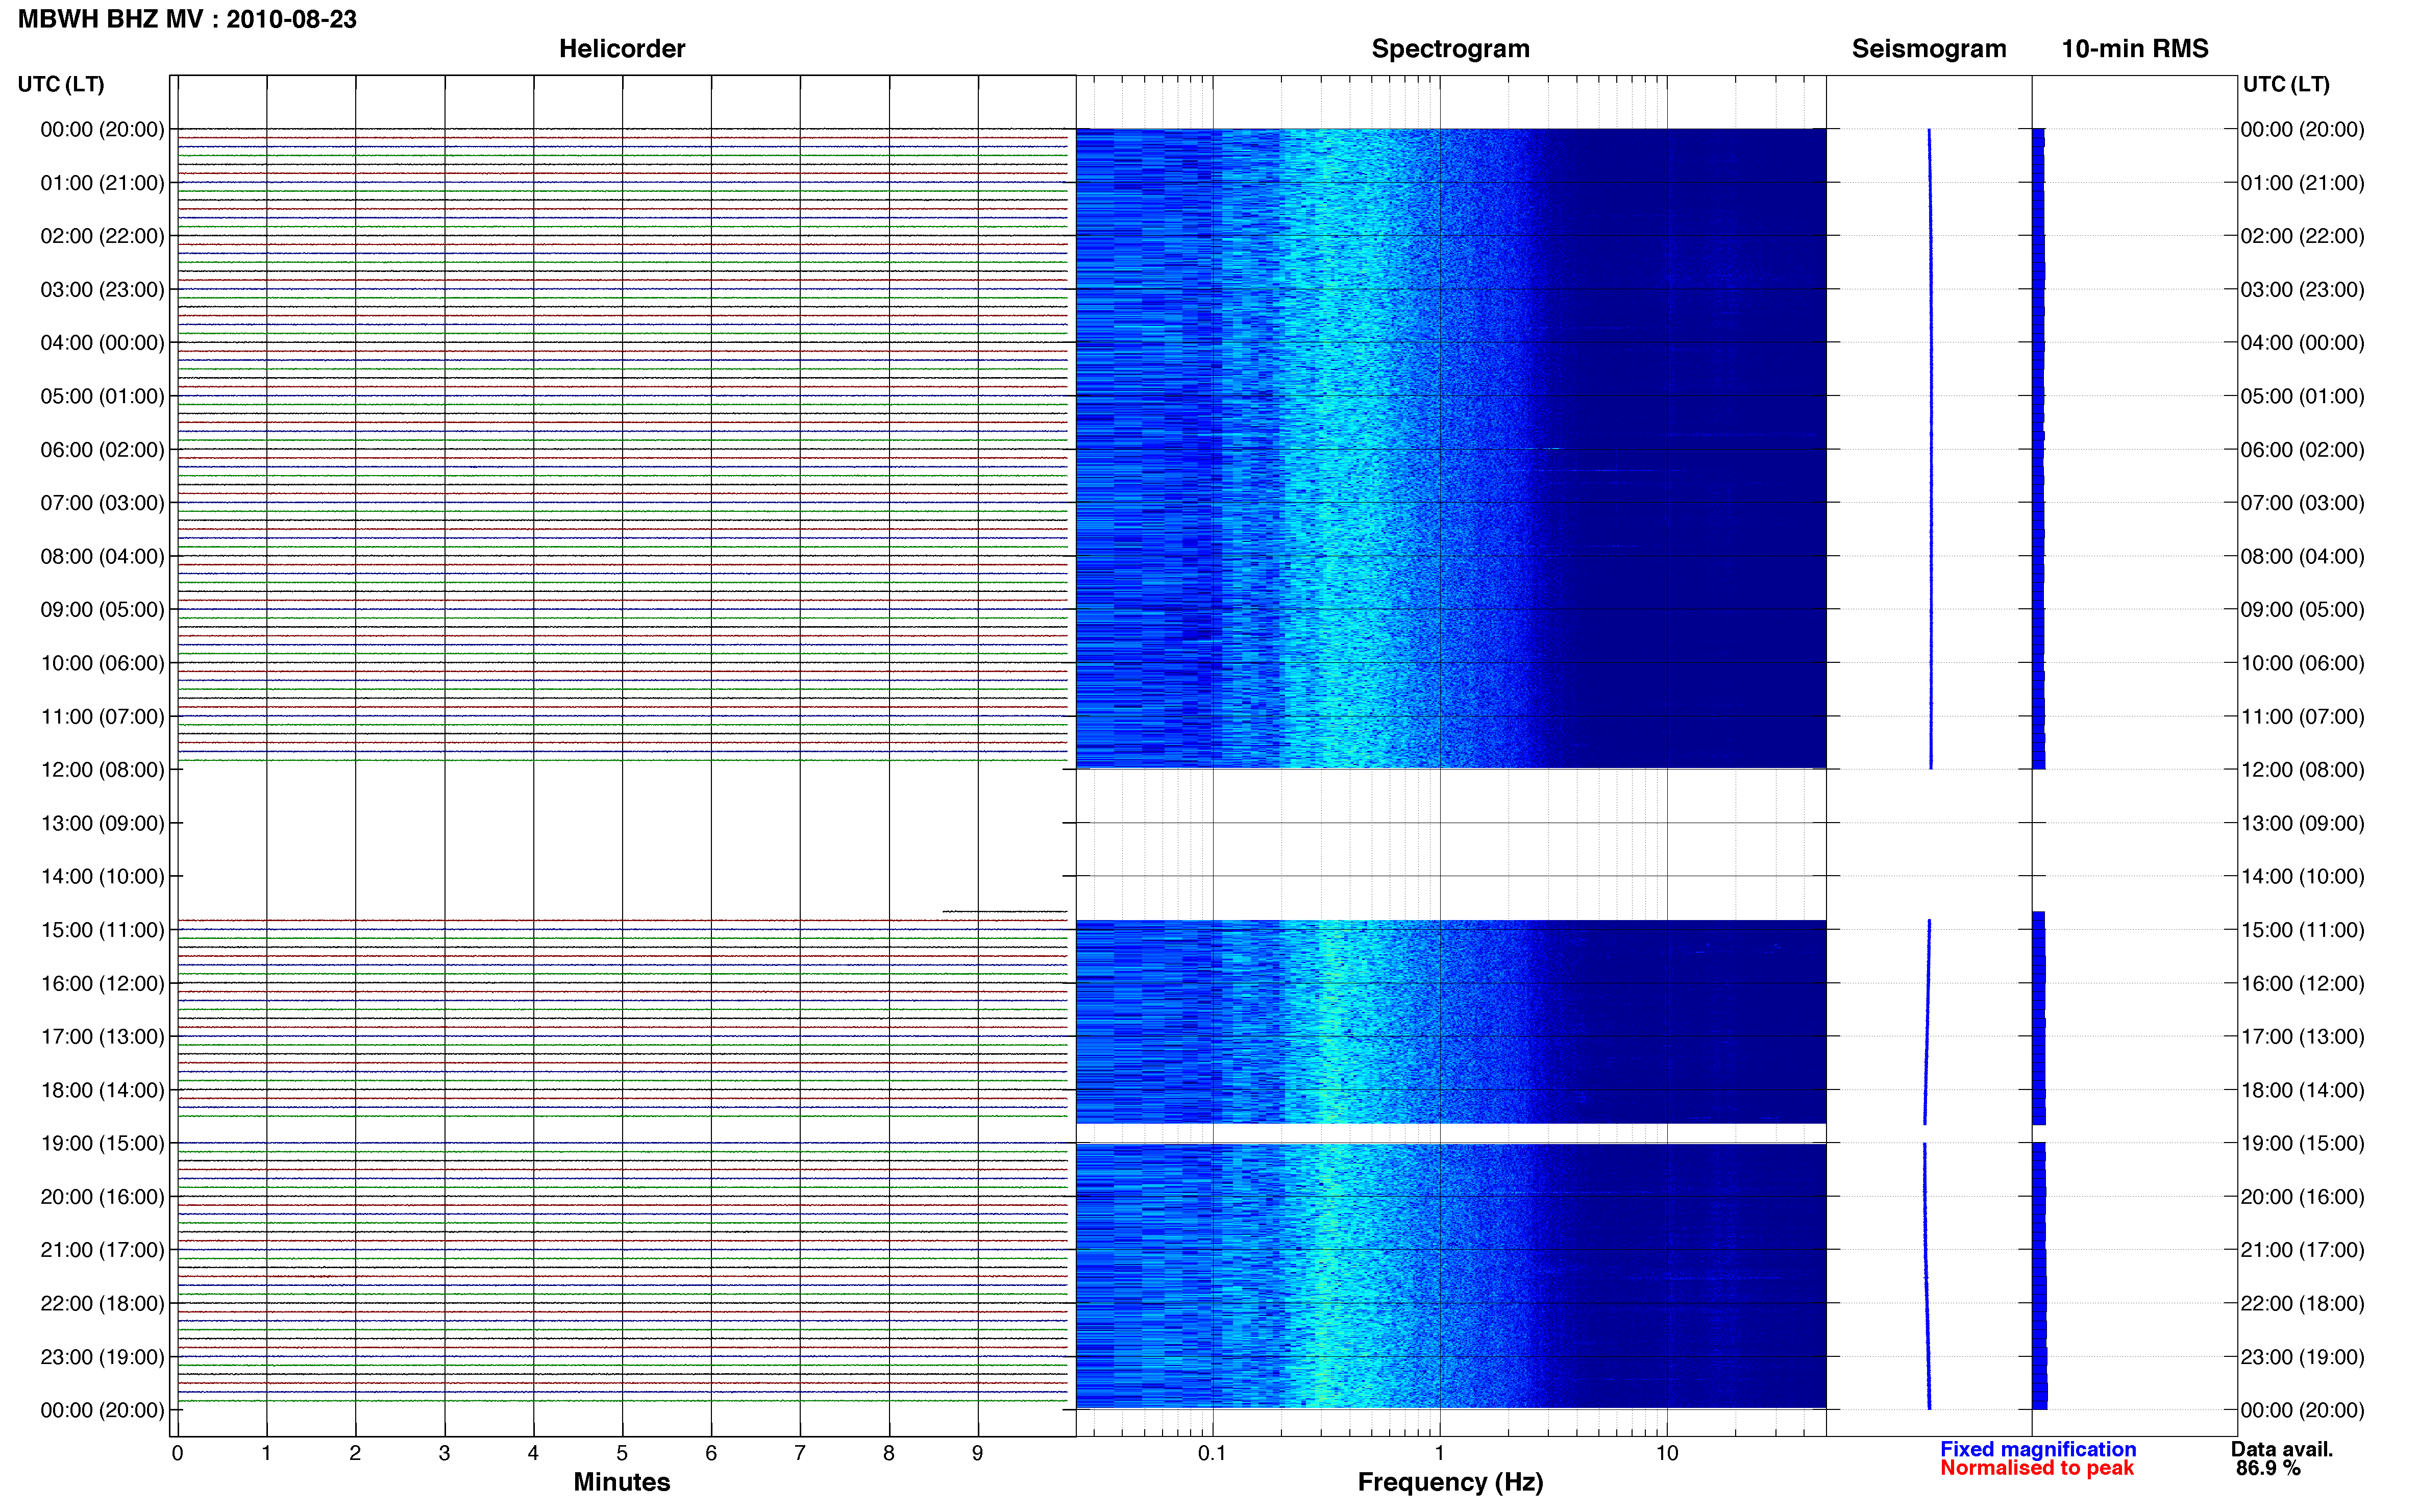The height and width of the screenshot is (1512, 2419).
Task: Click the right '20:00 (16:00)' time label
Action: pyautogui.click(x=2302, y=1197)
